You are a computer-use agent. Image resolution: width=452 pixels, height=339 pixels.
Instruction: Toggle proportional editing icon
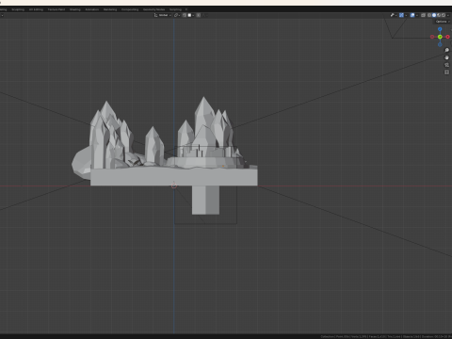pyautogui.click(x=199, y=15)
